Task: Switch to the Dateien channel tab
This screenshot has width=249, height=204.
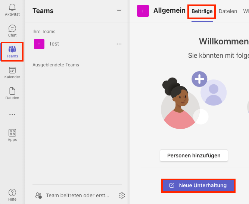Action: (228, 11)
